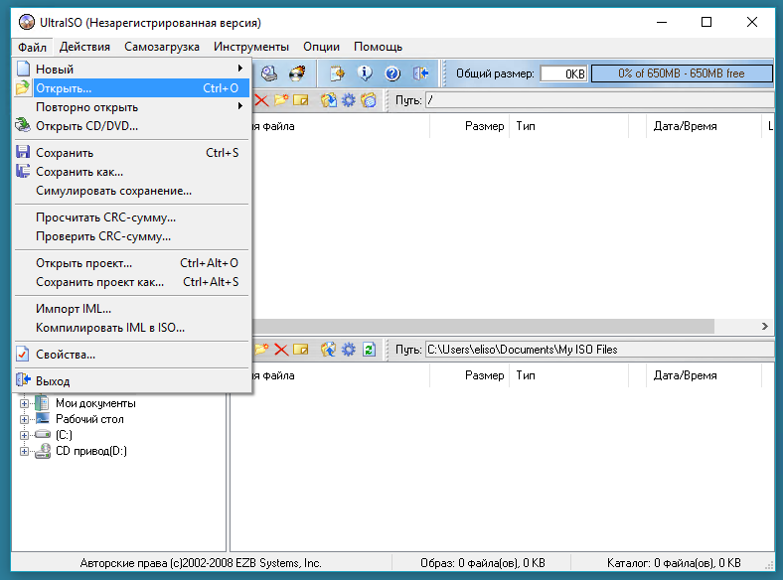Choose Проверить CRC-сумму... menu entry
The height and width of the screenshot is (580, 783).
tap(132, 236)
